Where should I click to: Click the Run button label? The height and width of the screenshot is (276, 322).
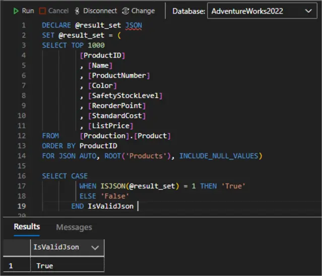[x=28, y=11]
